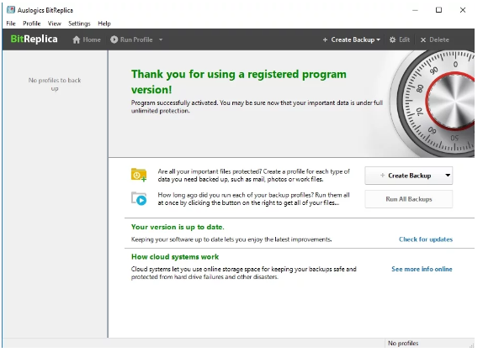This screenshot has height=352, width=483.
Task: Expand the large Create Backup button's arrow
Action: coord(448,176)
